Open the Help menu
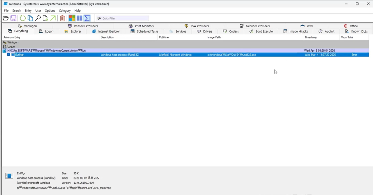Viewport: 373px width, 195px height. [78, 11]
